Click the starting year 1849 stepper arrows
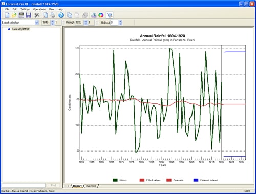This screenshot has height=194, width=256. [52, 23]
